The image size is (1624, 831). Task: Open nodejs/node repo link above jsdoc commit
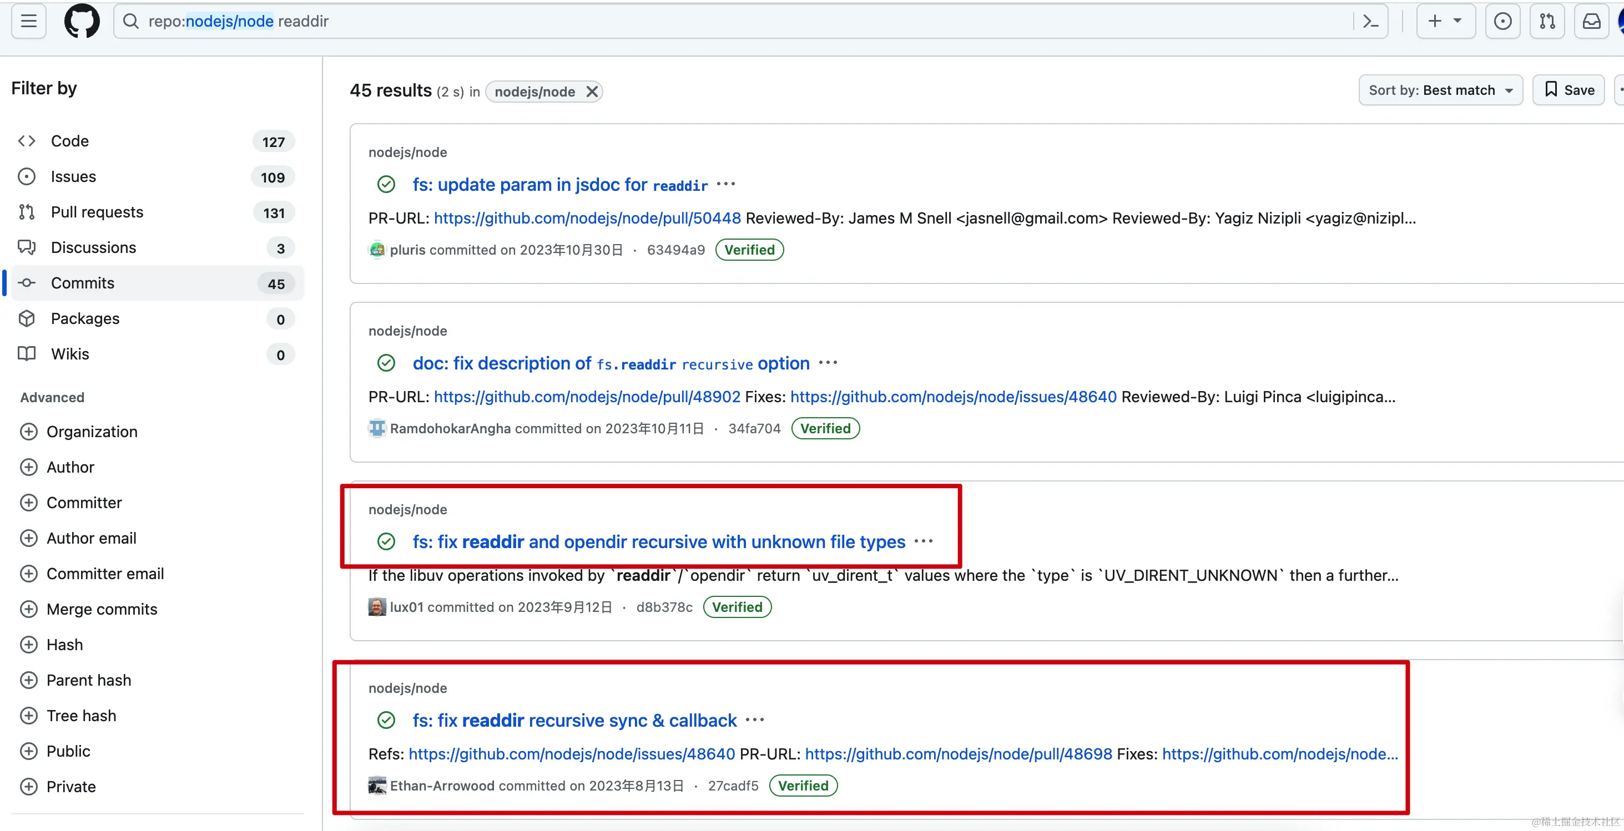[x=407, y=153]
